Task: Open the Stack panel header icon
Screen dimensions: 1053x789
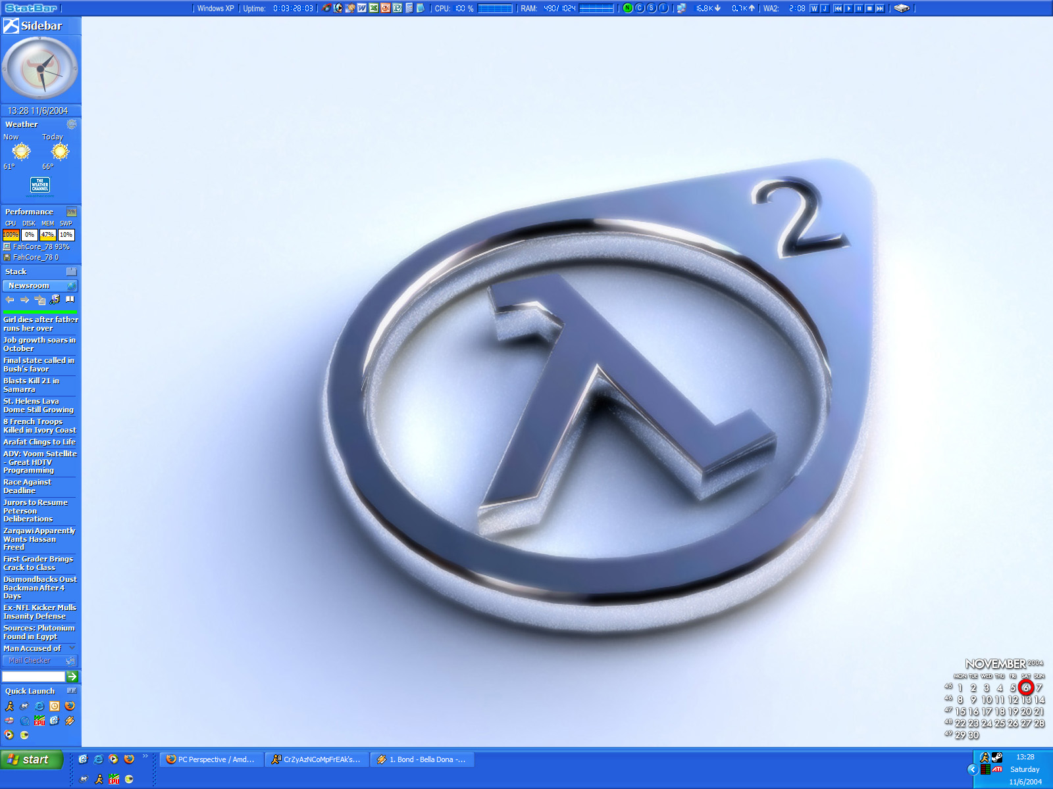Action: click(72, 272)
